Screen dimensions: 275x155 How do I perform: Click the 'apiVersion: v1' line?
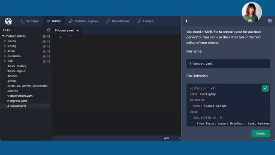pyautogui.click(x=202, y=88)
